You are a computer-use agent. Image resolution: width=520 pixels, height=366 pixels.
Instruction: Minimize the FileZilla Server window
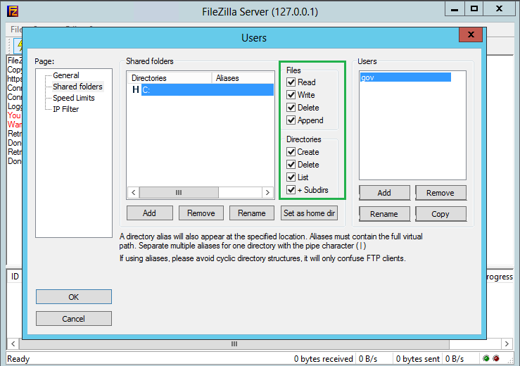coord(455,9)
